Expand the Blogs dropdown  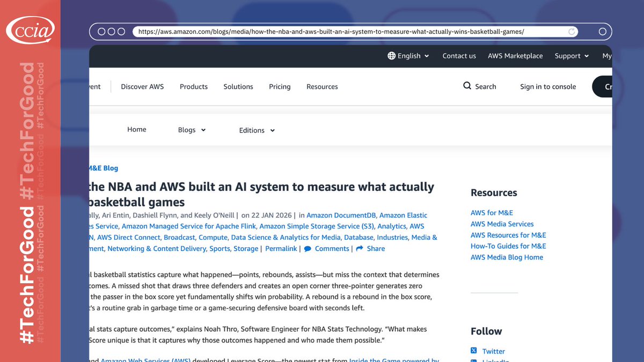click(192, 130)
